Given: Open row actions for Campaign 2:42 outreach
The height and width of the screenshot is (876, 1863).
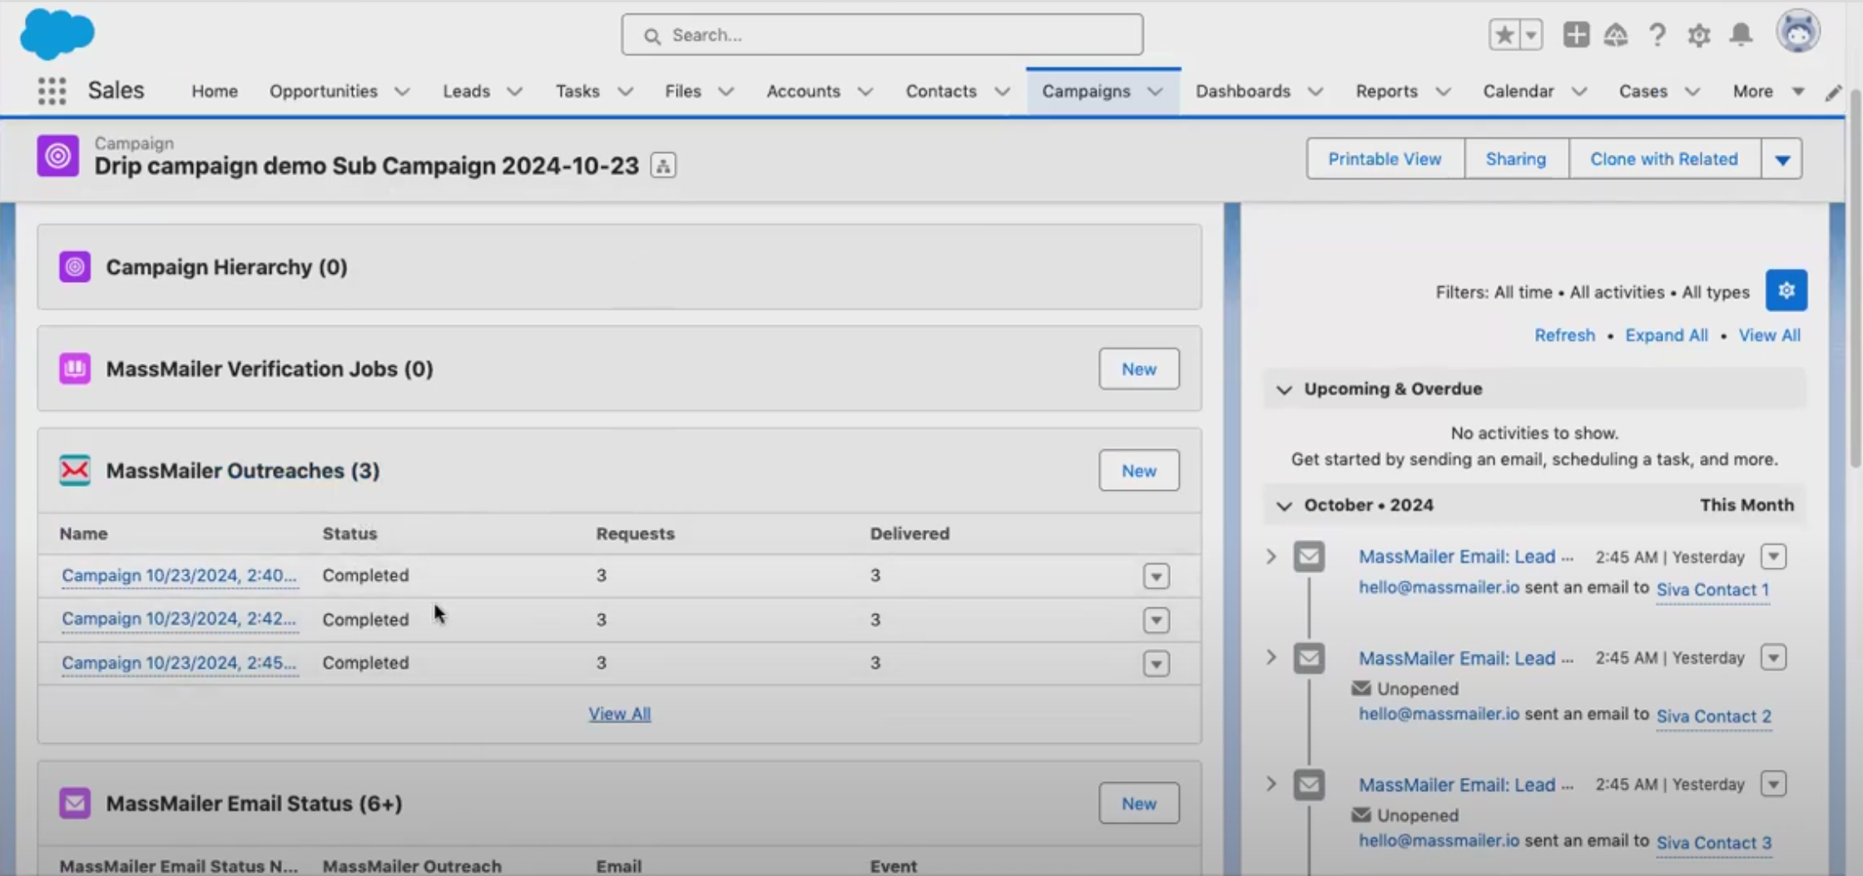Looking at the screenshot, I should (x=1156, y=620).
